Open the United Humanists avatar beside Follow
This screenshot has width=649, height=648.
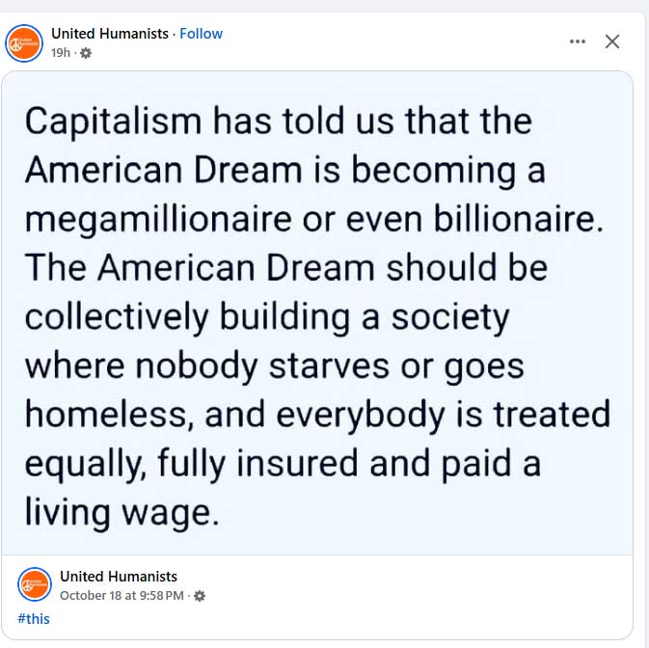click(24, 43)
